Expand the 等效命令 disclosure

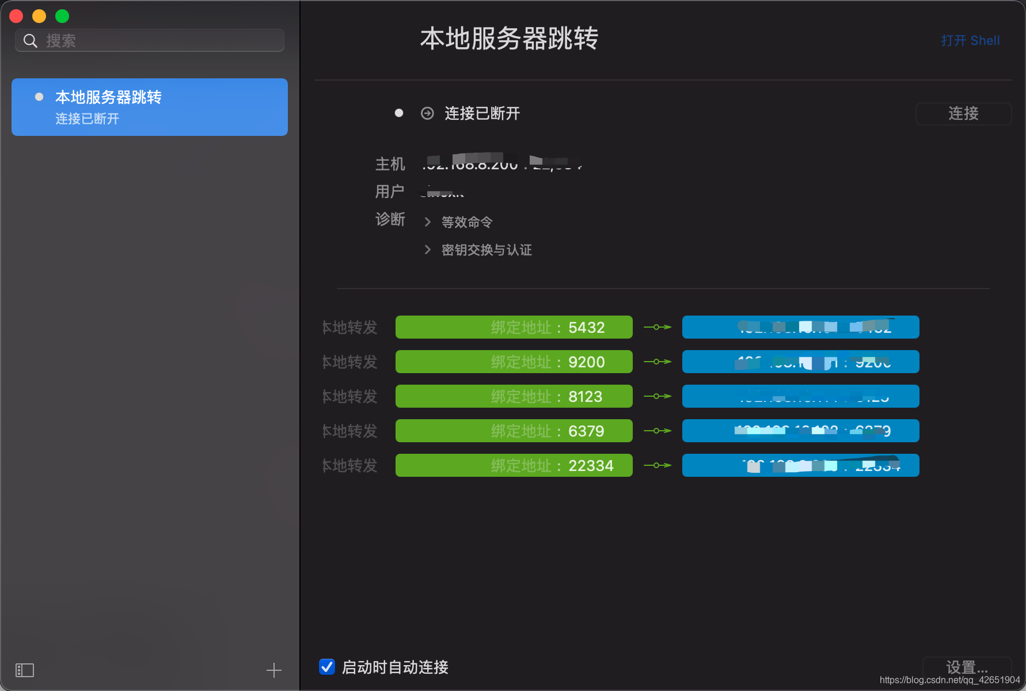[427, 222]
